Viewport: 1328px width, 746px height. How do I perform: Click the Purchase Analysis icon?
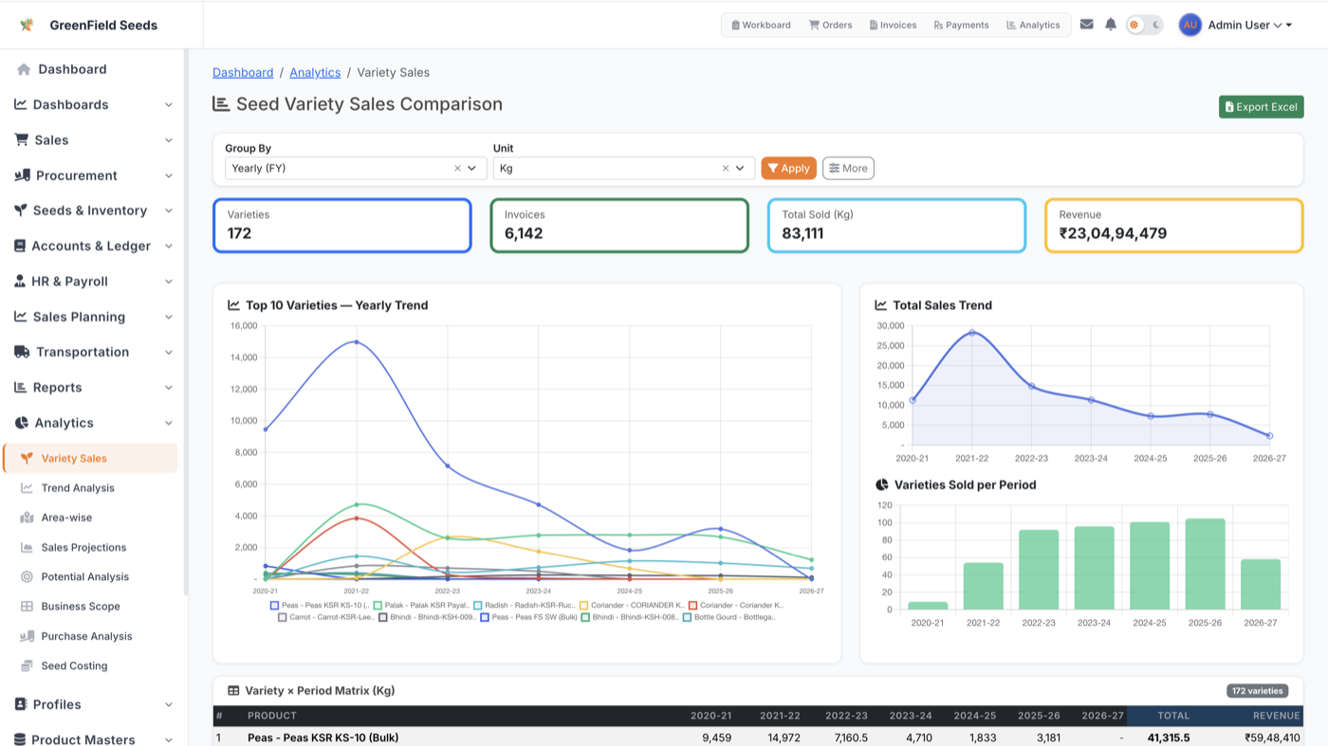[27, 636]
